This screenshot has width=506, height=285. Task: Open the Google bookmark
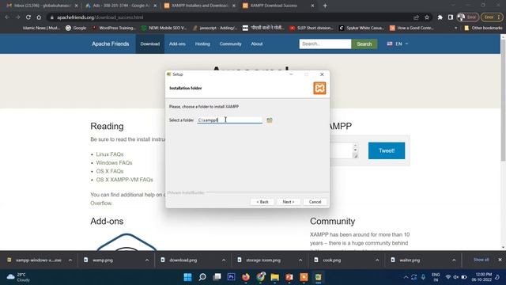click(x=76, y=28)
